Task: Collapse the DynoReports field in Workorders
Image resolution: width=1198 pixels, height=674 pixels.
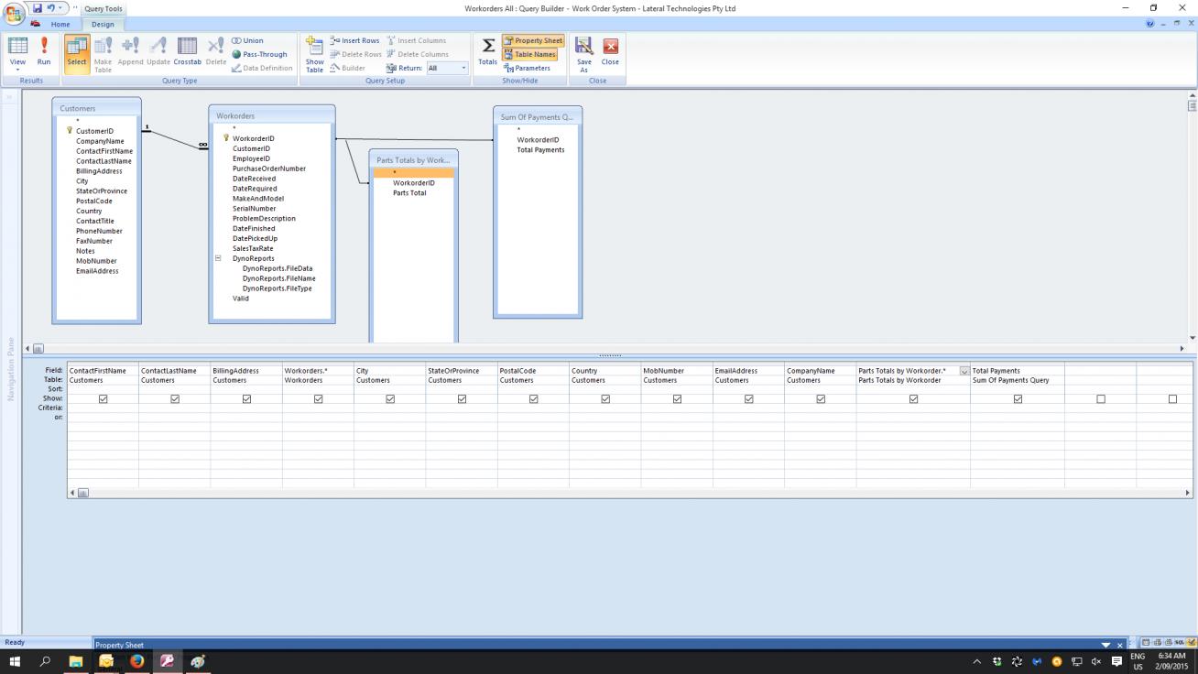Action: click(x=218, y=258)
